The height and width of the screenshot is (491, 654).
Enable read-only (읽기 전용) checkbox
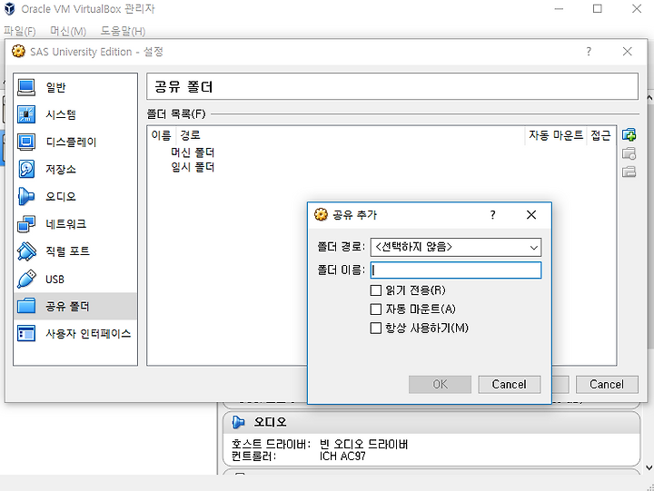tap(376, 290)
